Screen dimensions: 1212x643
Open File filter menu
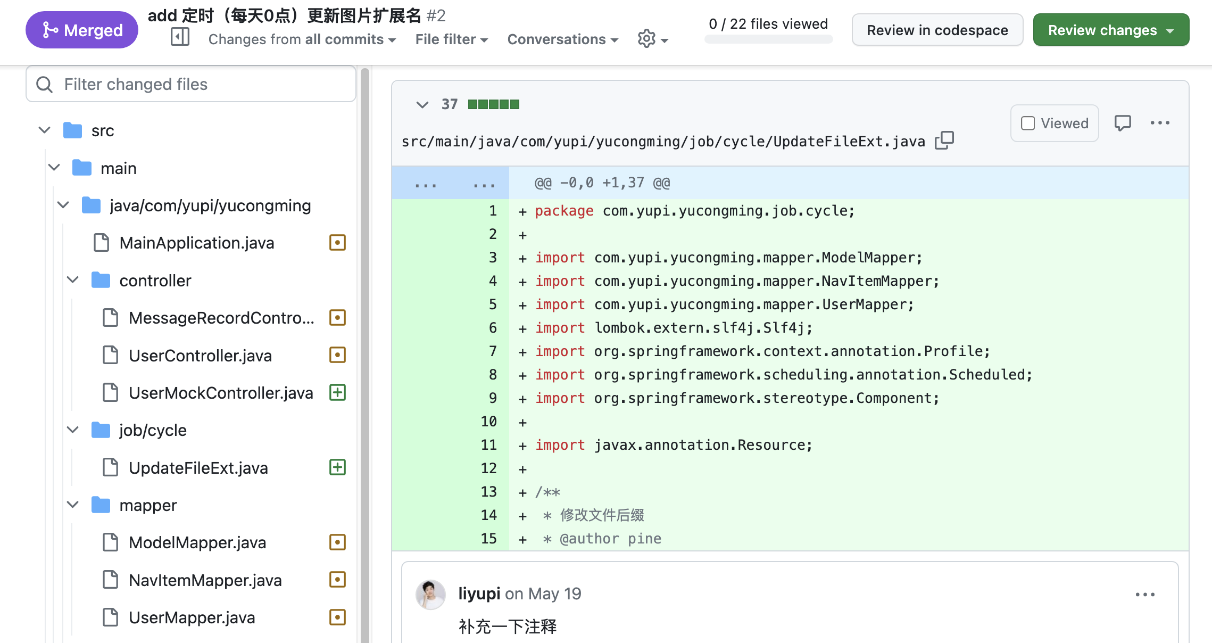tap(451, 39)
